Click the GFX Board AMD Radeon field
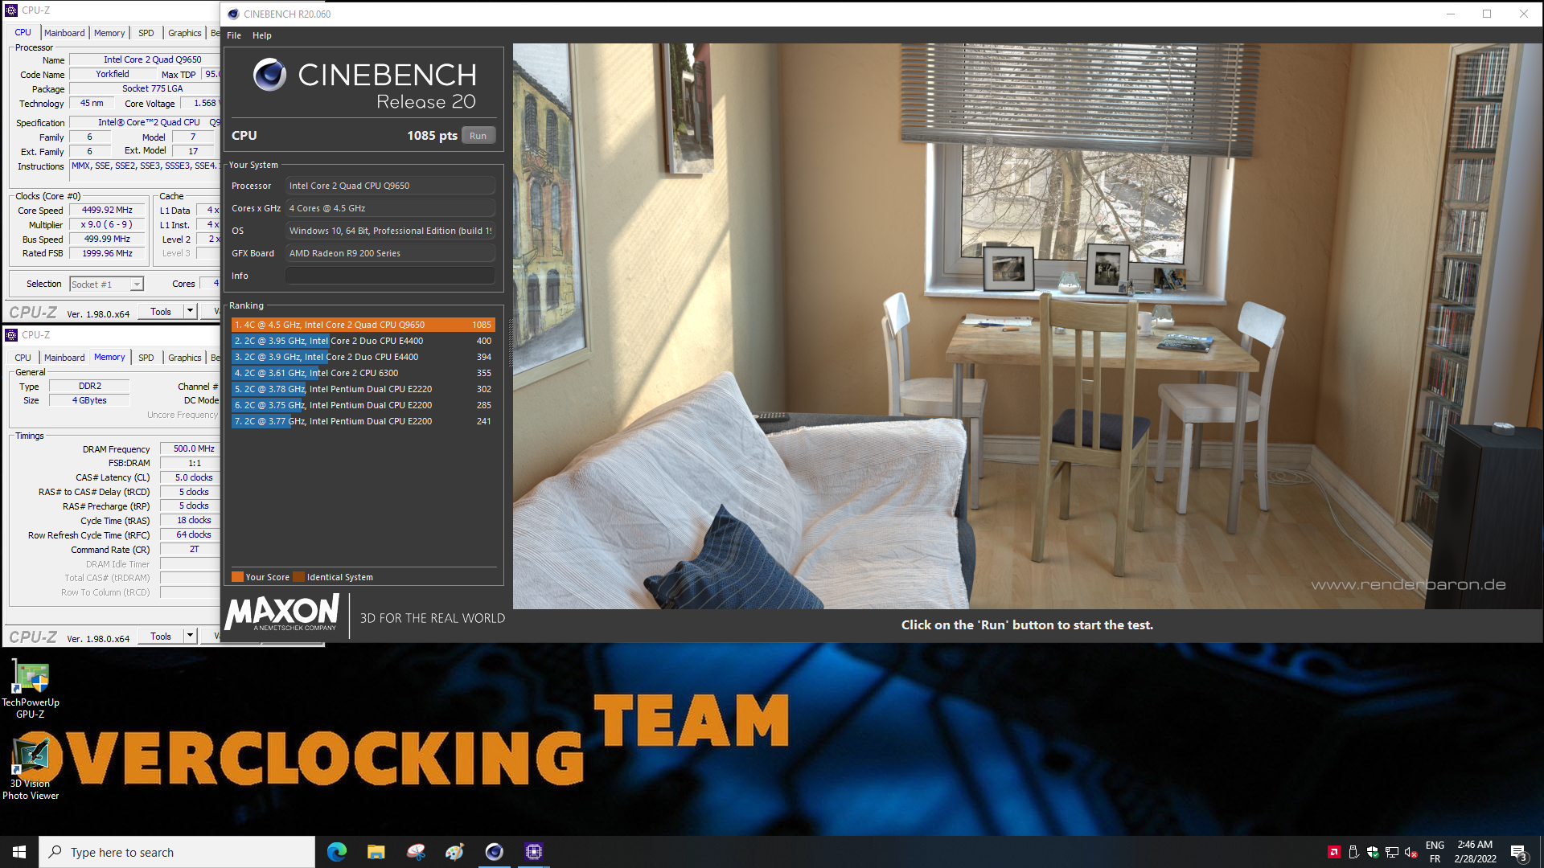Screen dimensions: 1544x868 click(390, 253)
